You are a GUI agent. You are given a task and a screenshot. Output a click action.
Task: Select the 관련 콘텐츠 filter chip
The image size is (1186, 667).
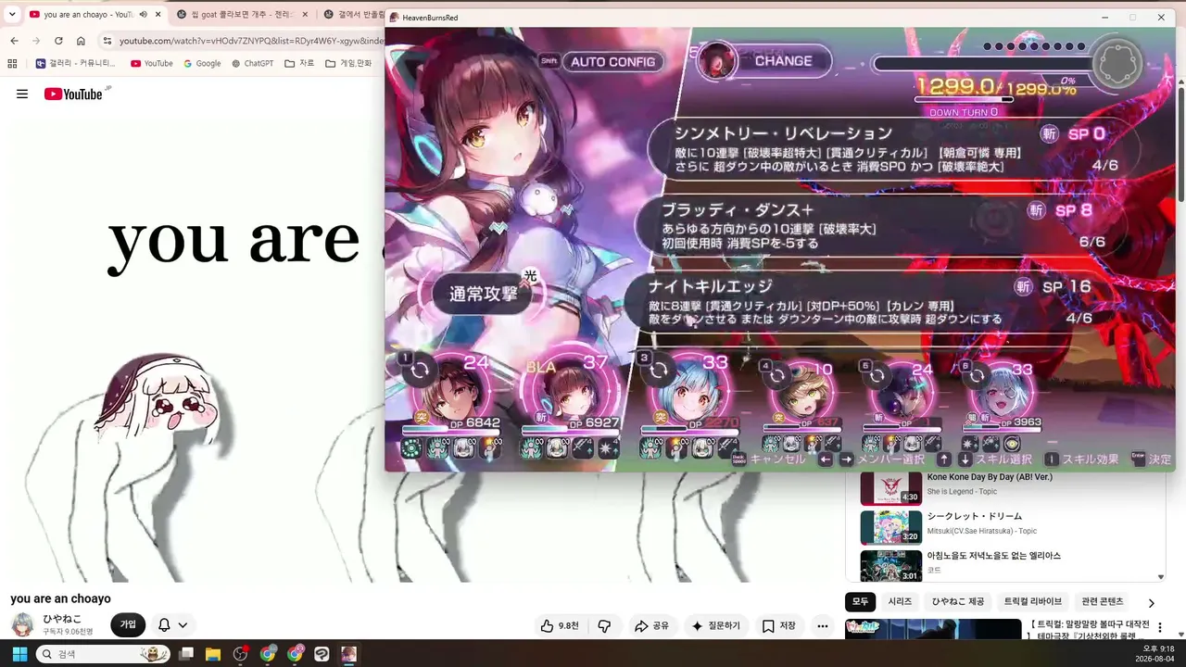[x=1103, y=601]
